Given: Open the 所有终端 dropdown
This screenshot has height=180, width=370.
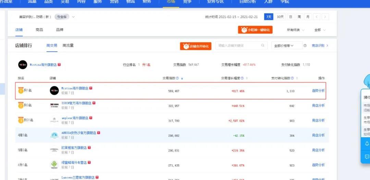Looking at the screenshot, I should pyautogui.click(x=295, y=30).
